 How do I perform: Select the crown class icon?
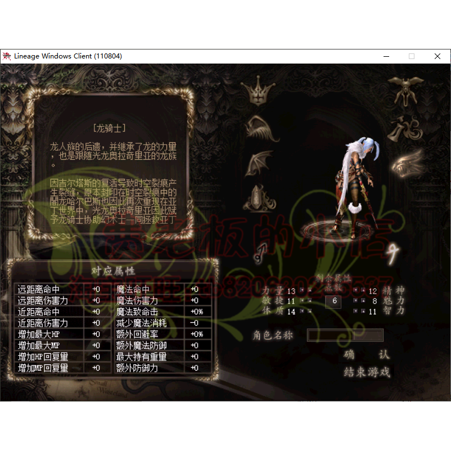click(258, 90)
